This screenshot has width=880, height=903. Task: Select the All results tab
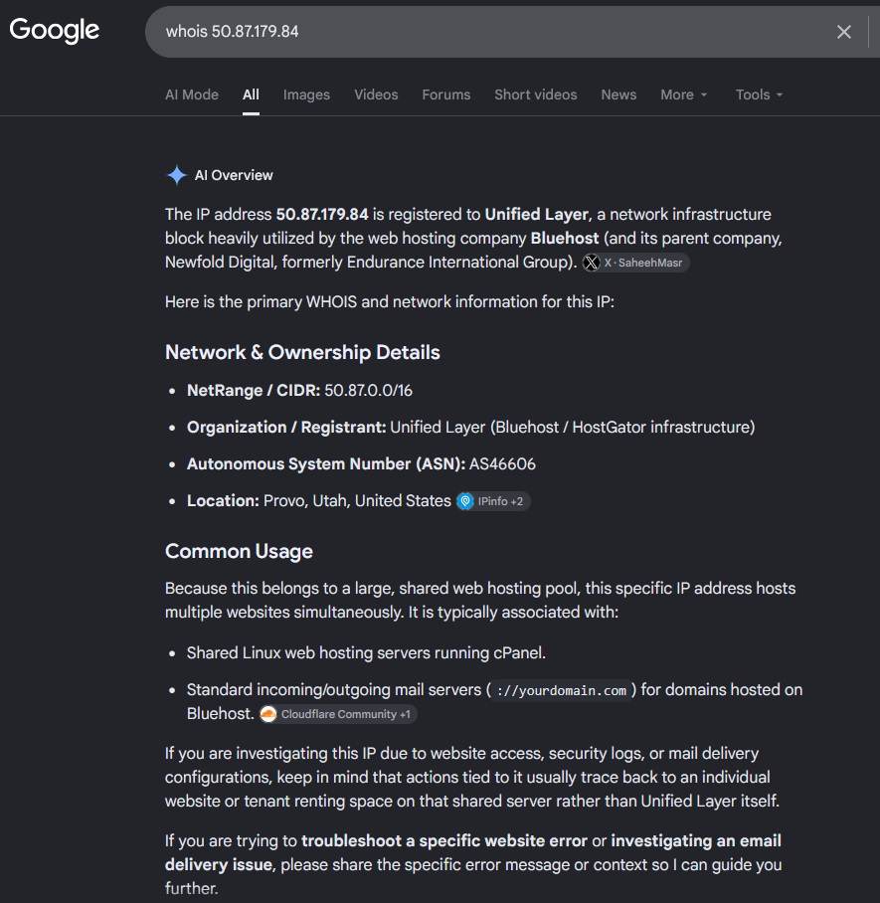[x=251, y=94]
